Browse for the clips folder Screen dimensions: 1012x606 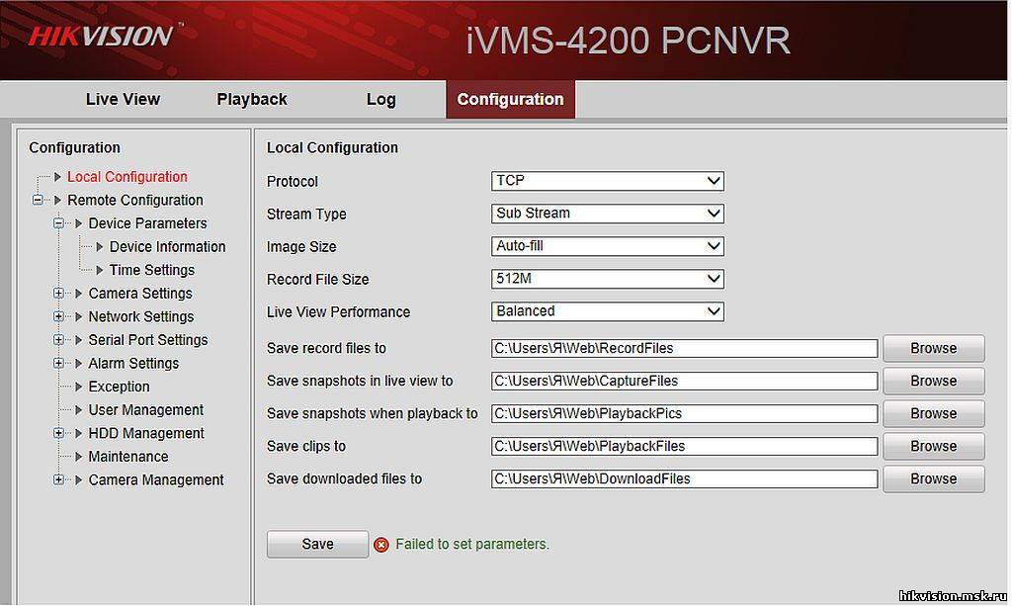933,446
